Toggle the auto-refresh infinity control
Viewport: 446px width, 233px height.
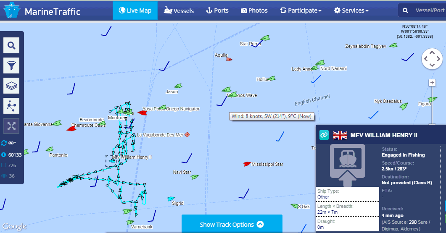8,143
